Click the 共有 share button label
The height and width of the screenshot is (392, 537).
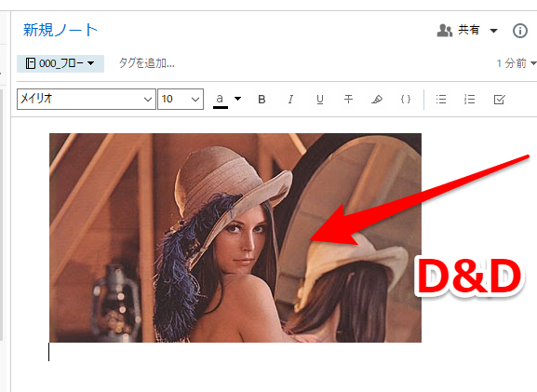click(x=469, y=30)
